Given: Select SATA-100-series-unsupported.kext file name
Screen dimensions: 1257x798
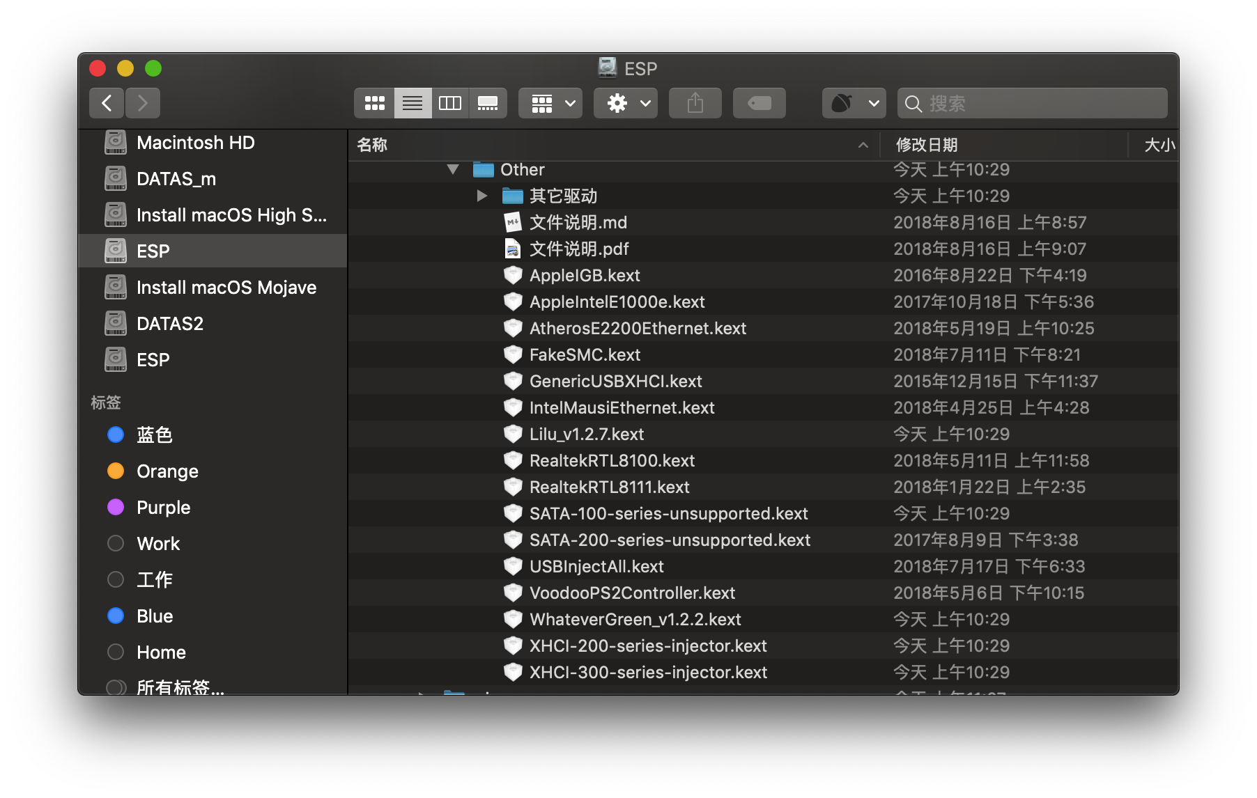Looking at the screenshot, I should [x=669, y=513].
